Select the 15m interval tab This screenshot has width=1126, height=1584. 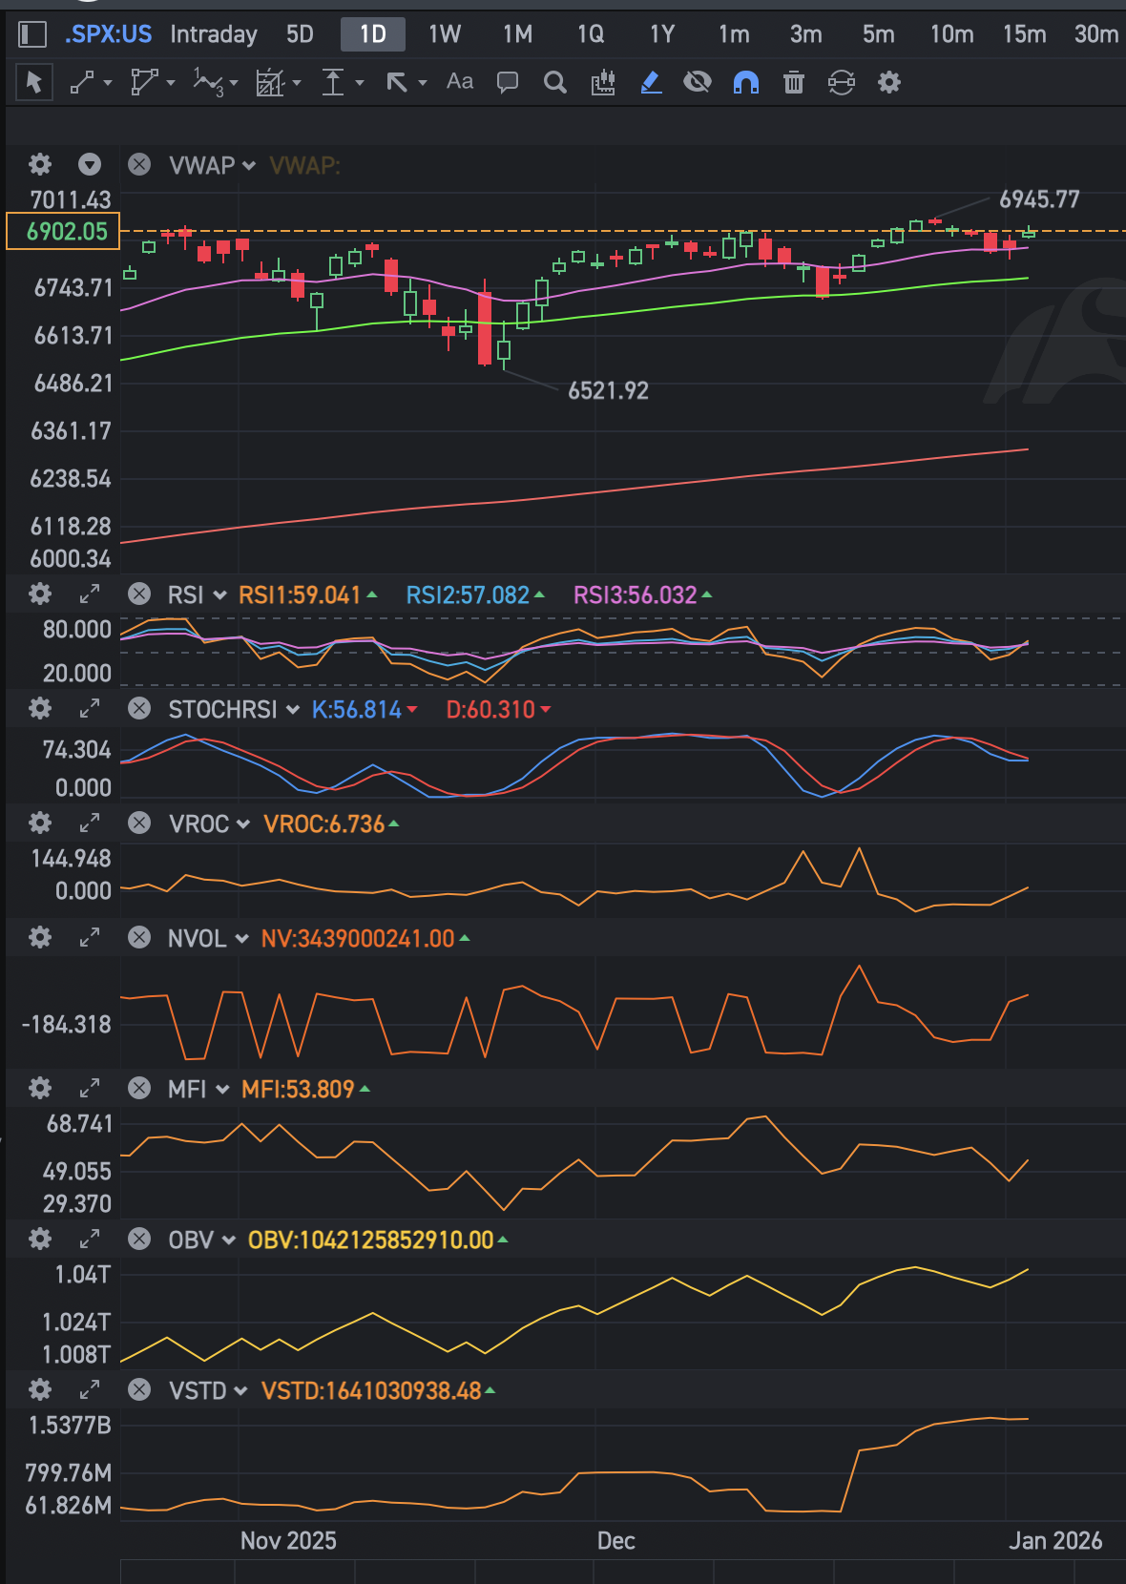[x=1024, y=35]
